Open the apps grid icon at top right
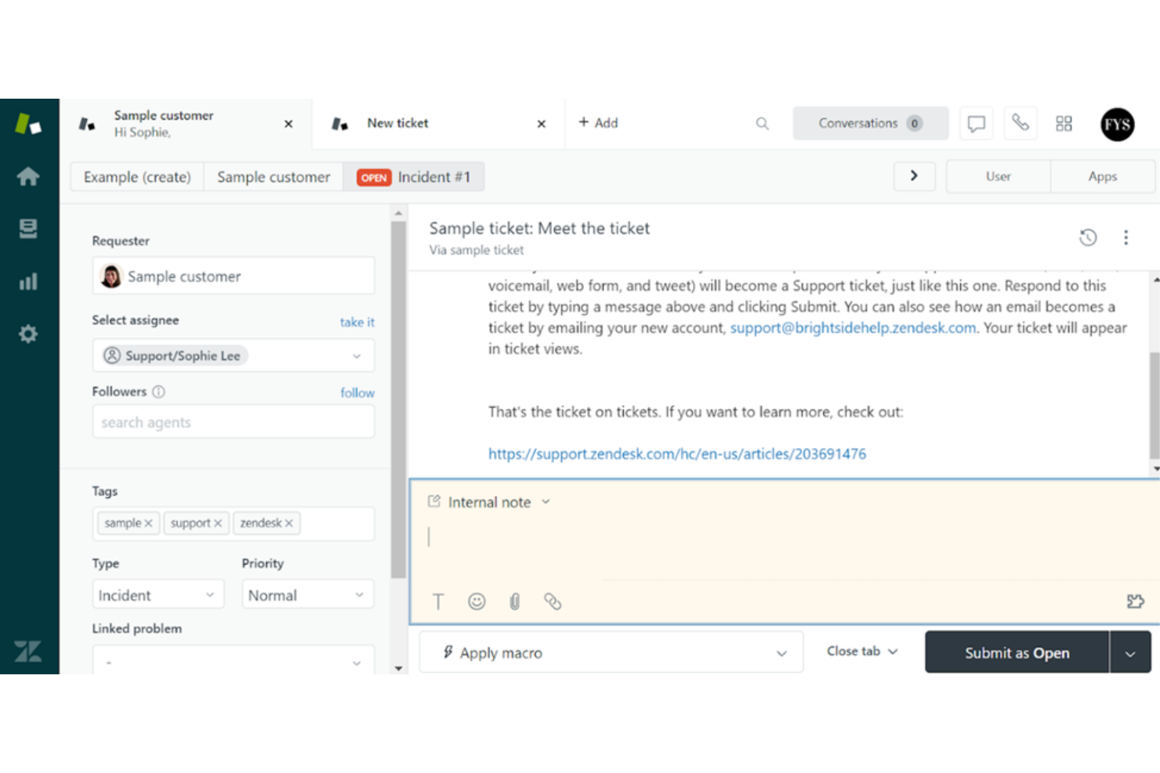Viewport: 1160px width, 773px height. [1064, 123]
